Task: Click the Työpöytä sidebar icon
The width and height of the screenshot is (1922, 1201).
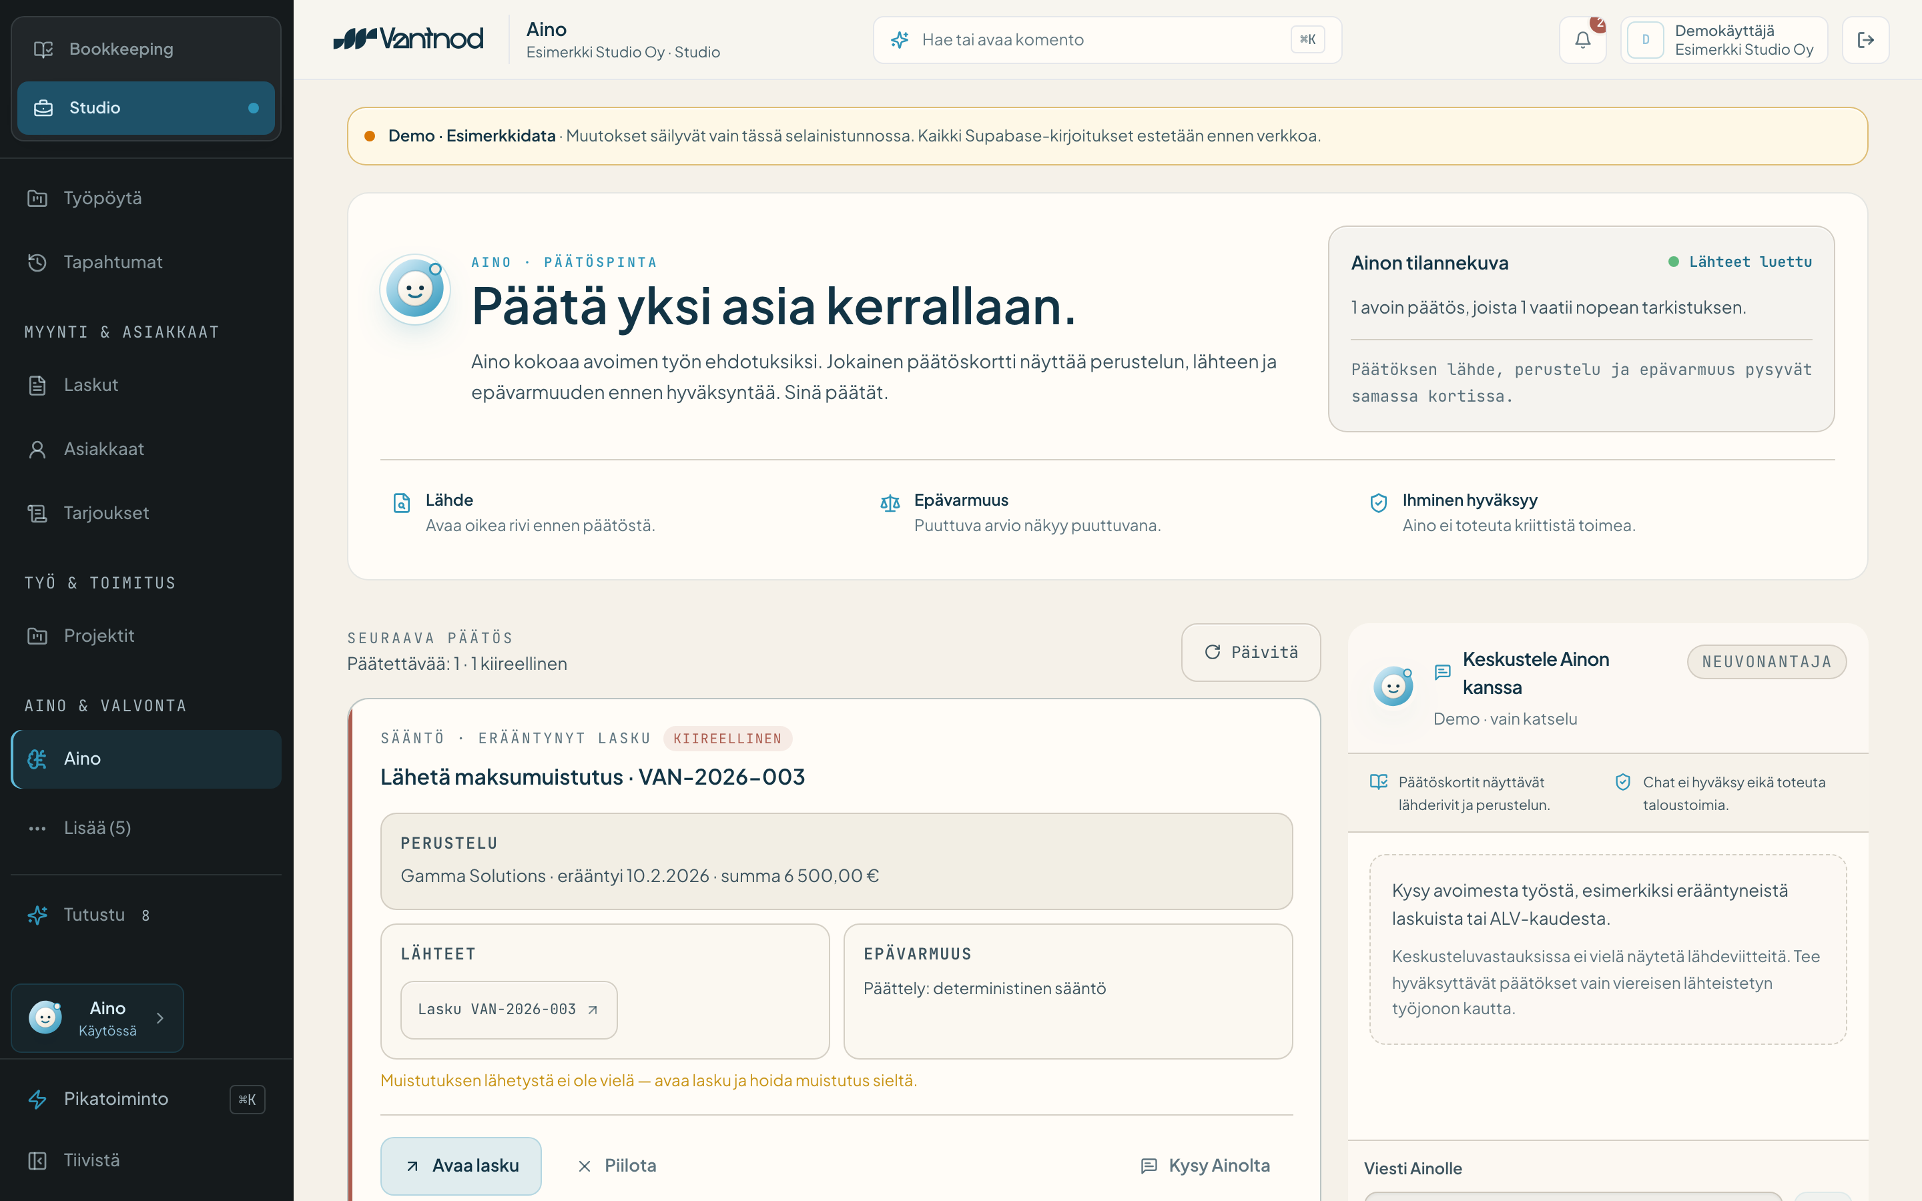Action: [x=37, y=197]
